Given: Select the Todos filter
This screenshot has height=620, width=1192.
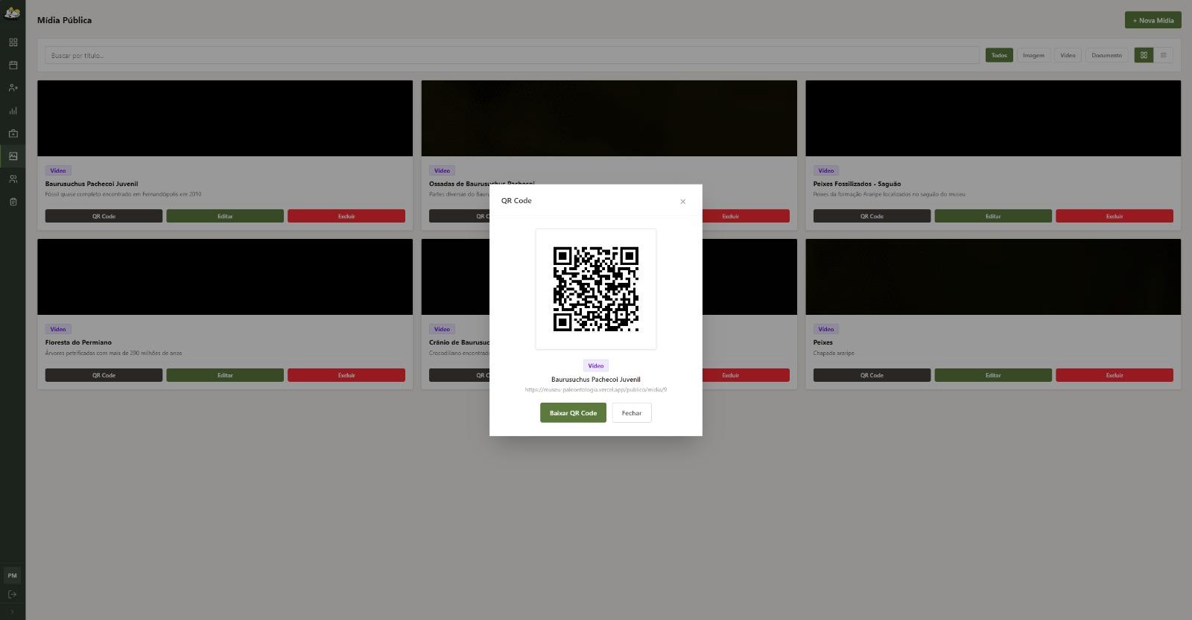Looking at the screenshot, I should (999, 55).
